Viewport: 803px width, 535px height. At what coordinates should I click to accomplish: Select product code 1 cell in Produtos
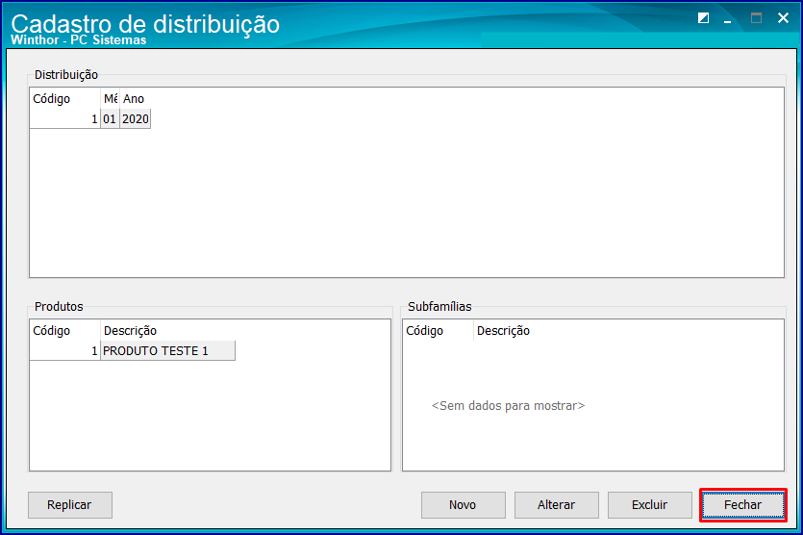click(x=65, y=351)
